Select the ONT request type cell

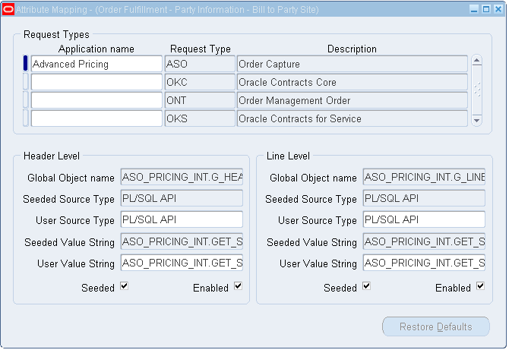coord(200,100)
